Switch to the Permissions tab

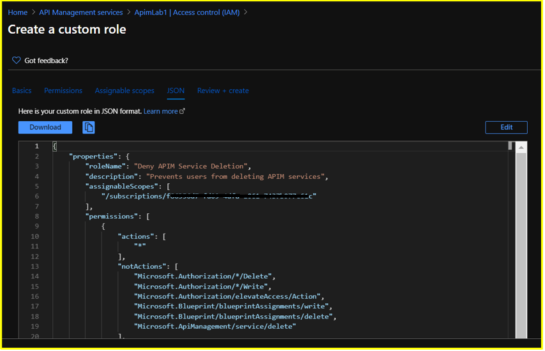click(63, 91)
